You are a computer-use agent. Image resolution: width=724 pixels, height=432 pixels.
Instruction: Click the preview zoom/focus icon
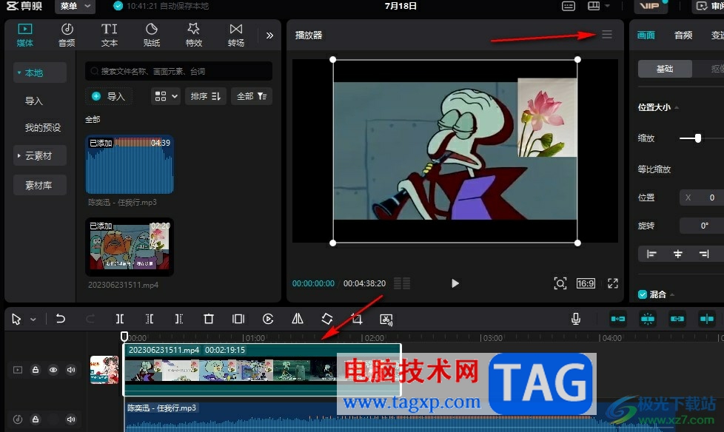pos(560,283)
